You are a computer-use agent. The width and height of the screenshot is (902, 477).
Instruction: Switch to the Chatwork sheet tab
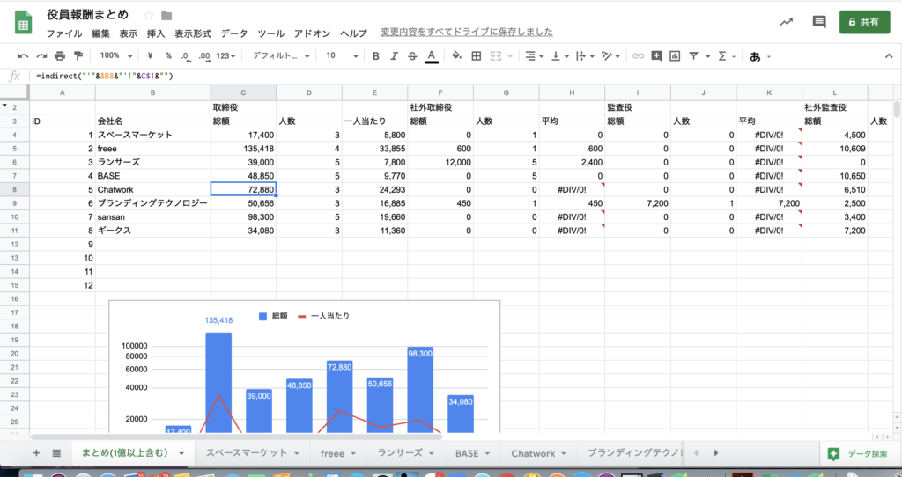(539, 453)
